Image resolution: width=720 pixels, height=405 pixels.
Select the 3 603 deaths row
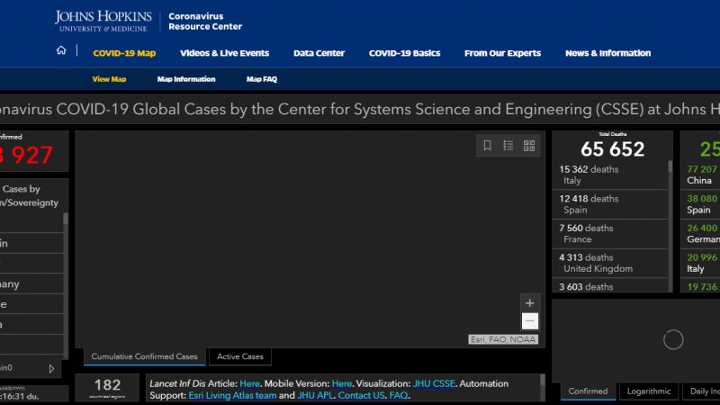610,285
